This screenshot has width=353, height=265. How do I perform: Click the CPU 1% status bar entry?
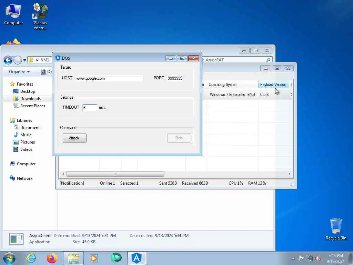point(236,183)
